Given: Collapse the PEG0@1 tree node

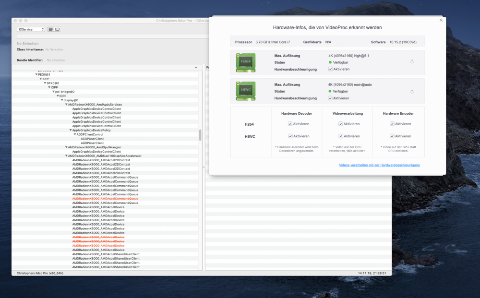Looking at the screenshot, I should click(36, 75).
